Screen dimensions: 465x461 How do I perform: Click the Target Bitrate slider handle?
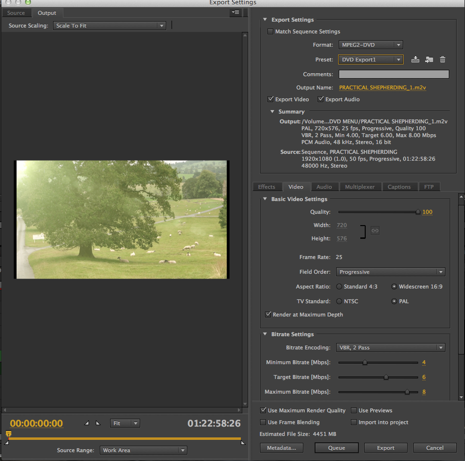[386, 377]
